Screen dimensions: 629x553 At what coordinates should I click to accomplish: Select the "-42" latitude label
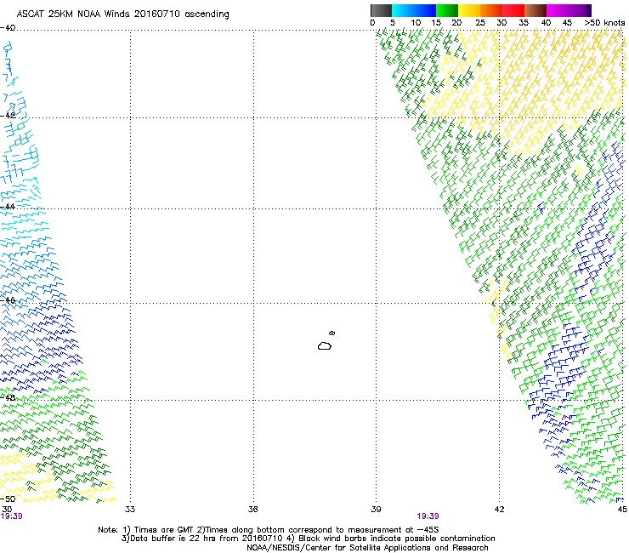tap(8, 115)
